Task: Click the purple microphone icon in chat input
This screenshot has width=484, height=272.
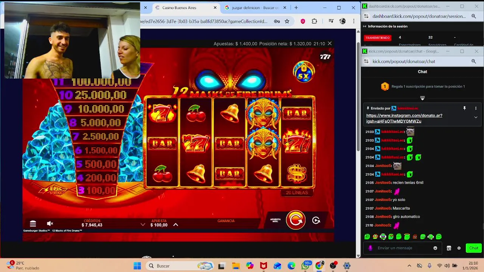Action: [x=370, y=248]
